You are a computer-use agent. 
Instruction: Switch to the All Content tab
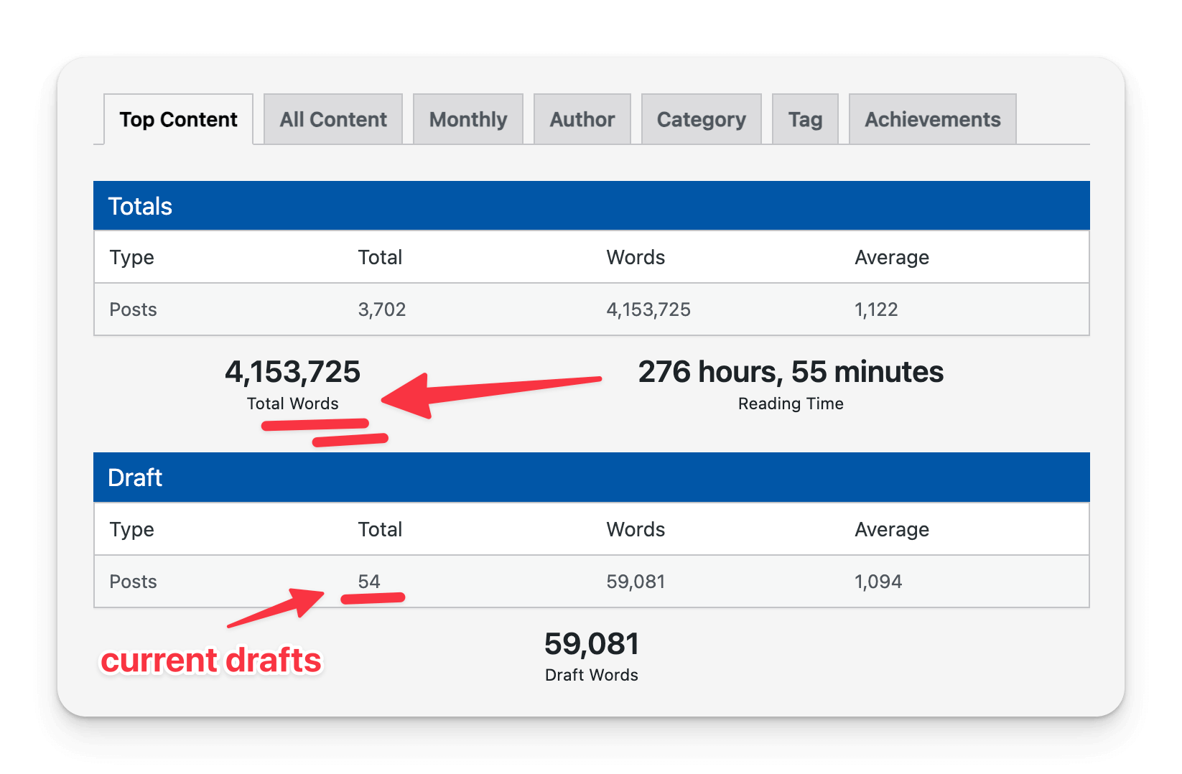pyautogui.click(x=332, y=119)
